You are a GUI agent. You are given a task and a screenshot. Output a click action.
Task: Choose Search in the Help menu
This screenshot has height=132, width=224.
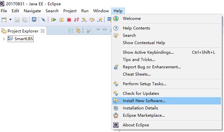point(166,35)
